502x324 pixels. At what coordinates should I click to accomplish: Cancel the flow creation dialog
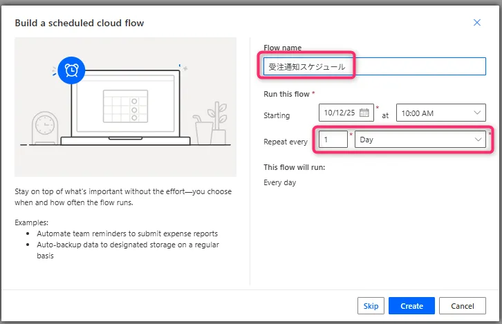pos(462,306)
